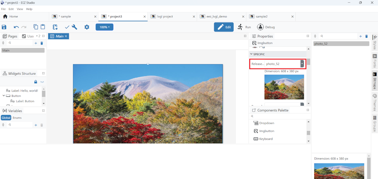Click the Paste clipboard icon

[43, 27]
